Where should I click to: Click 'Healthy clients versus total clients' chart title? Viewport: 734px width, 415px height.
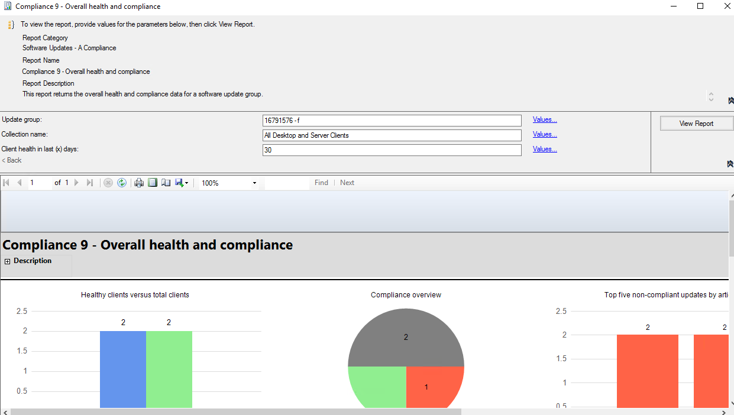point(135,294)
